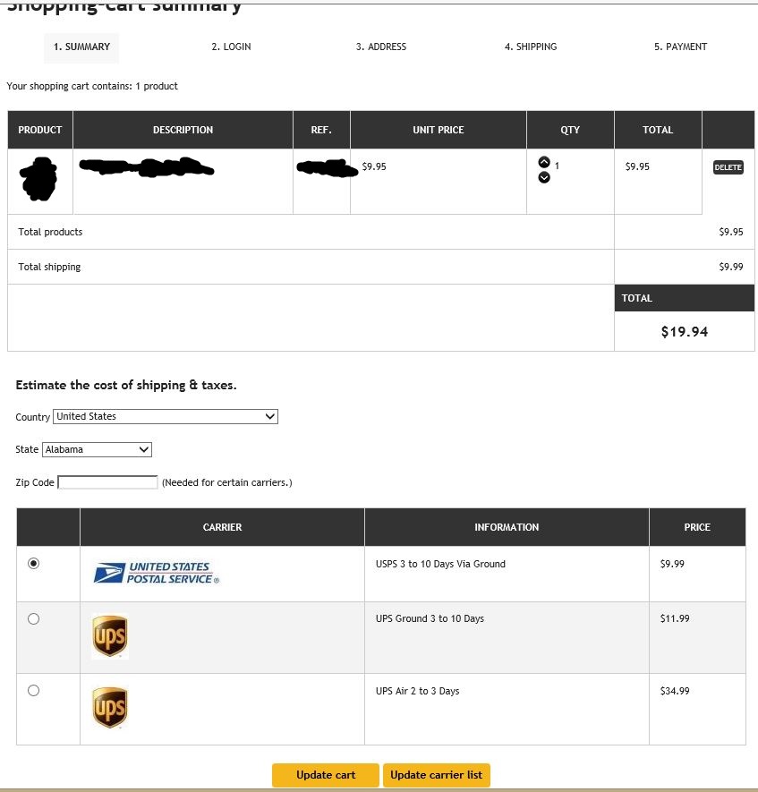
Task: Decrease quantity with the down arrow
Action: coord(543,177)
